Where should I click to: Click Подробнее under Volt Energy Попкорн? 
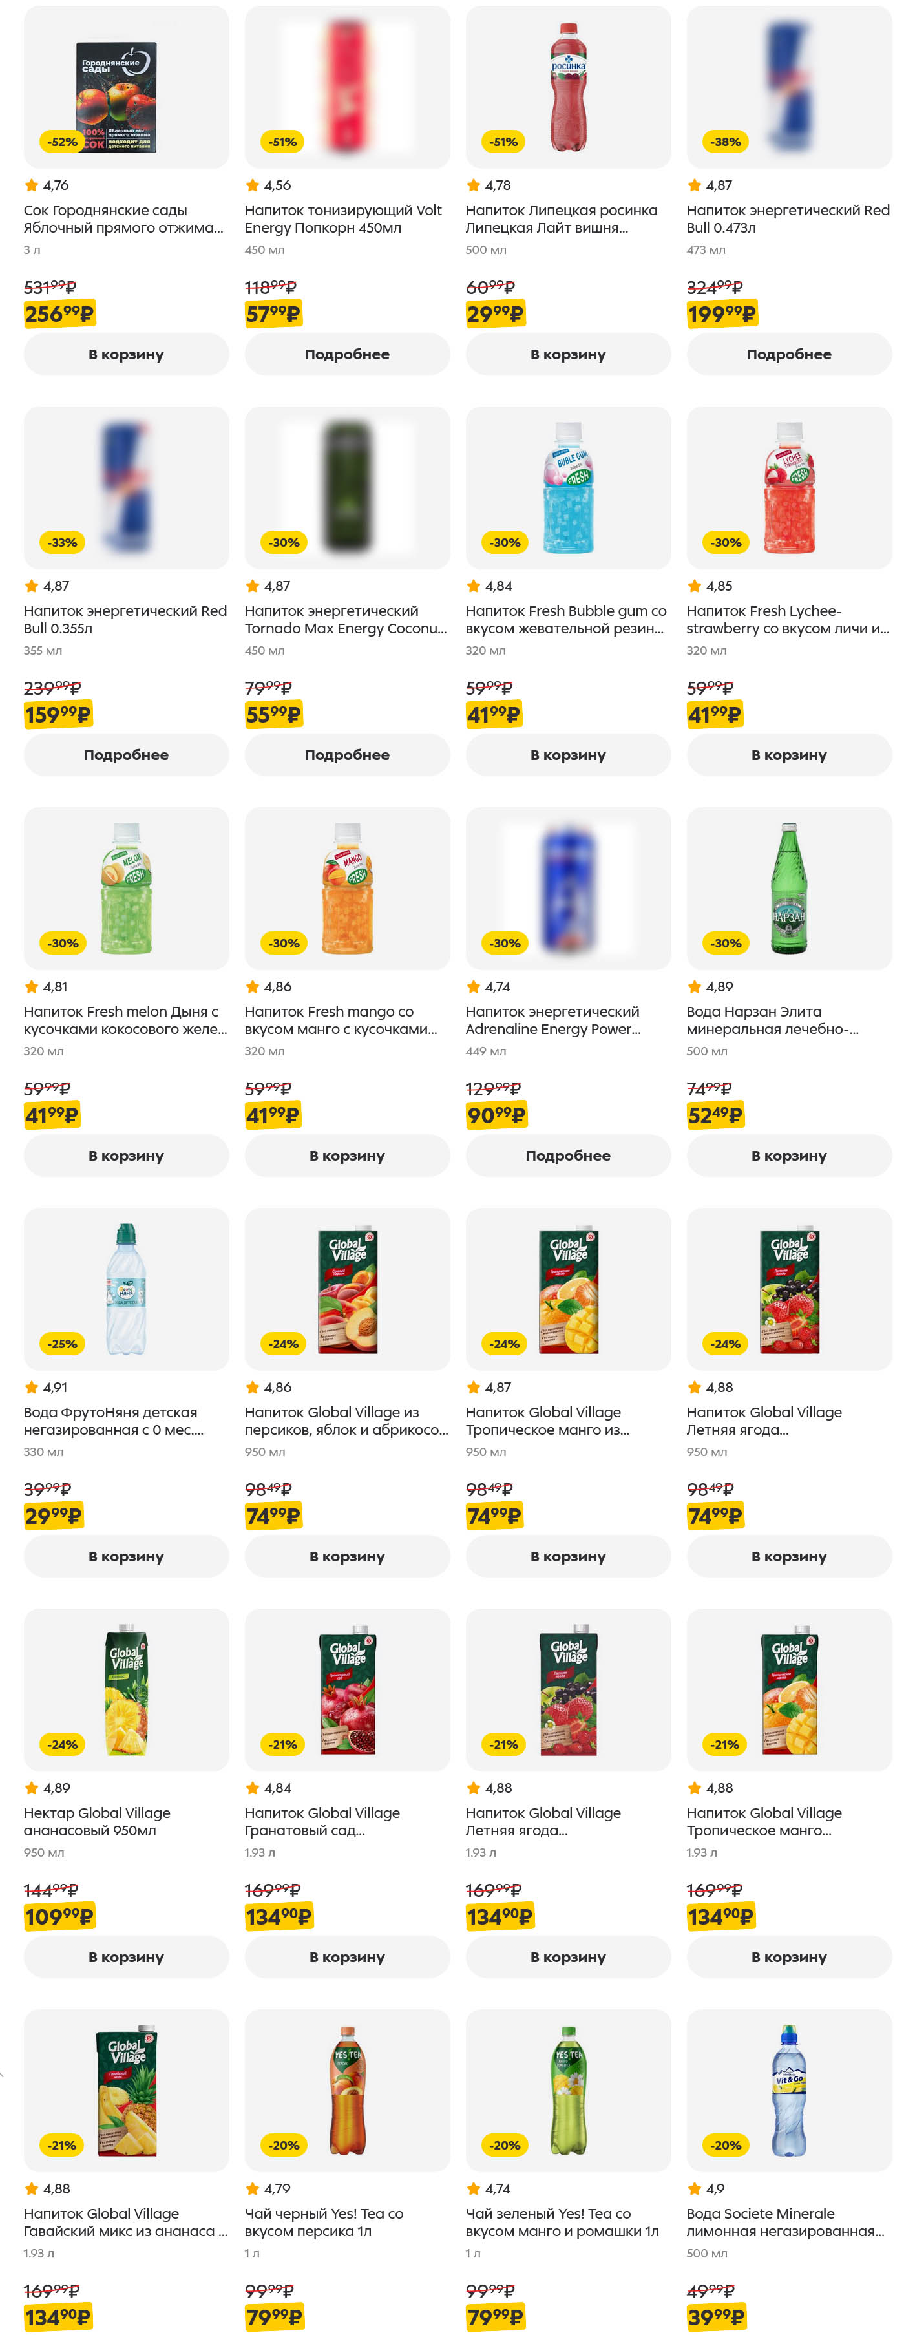[x=347, y=354]
